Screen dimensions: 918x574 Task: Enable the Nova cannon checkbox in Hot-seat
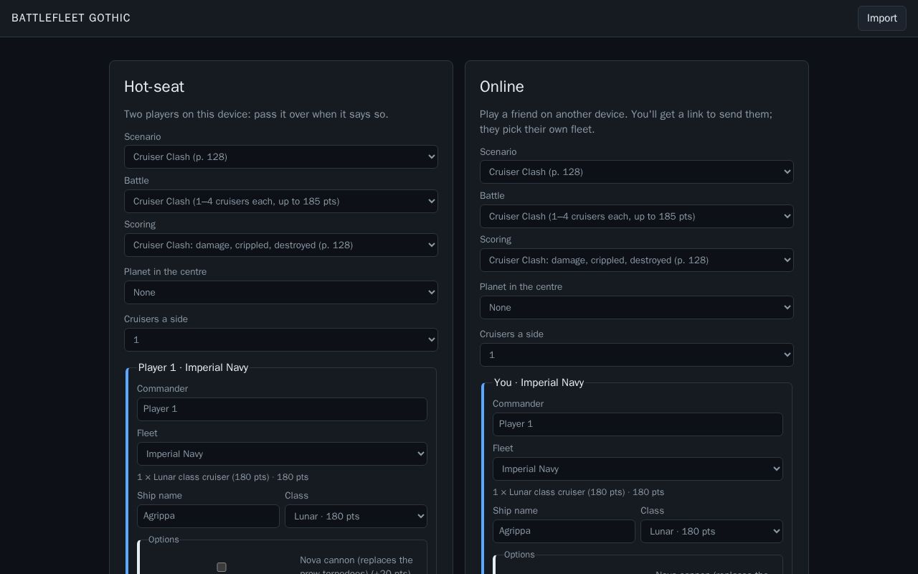(222, 567)
